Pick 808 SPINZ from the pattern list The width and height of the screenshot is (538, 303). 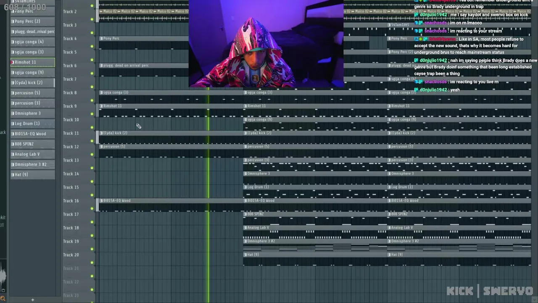coord(33,144)
